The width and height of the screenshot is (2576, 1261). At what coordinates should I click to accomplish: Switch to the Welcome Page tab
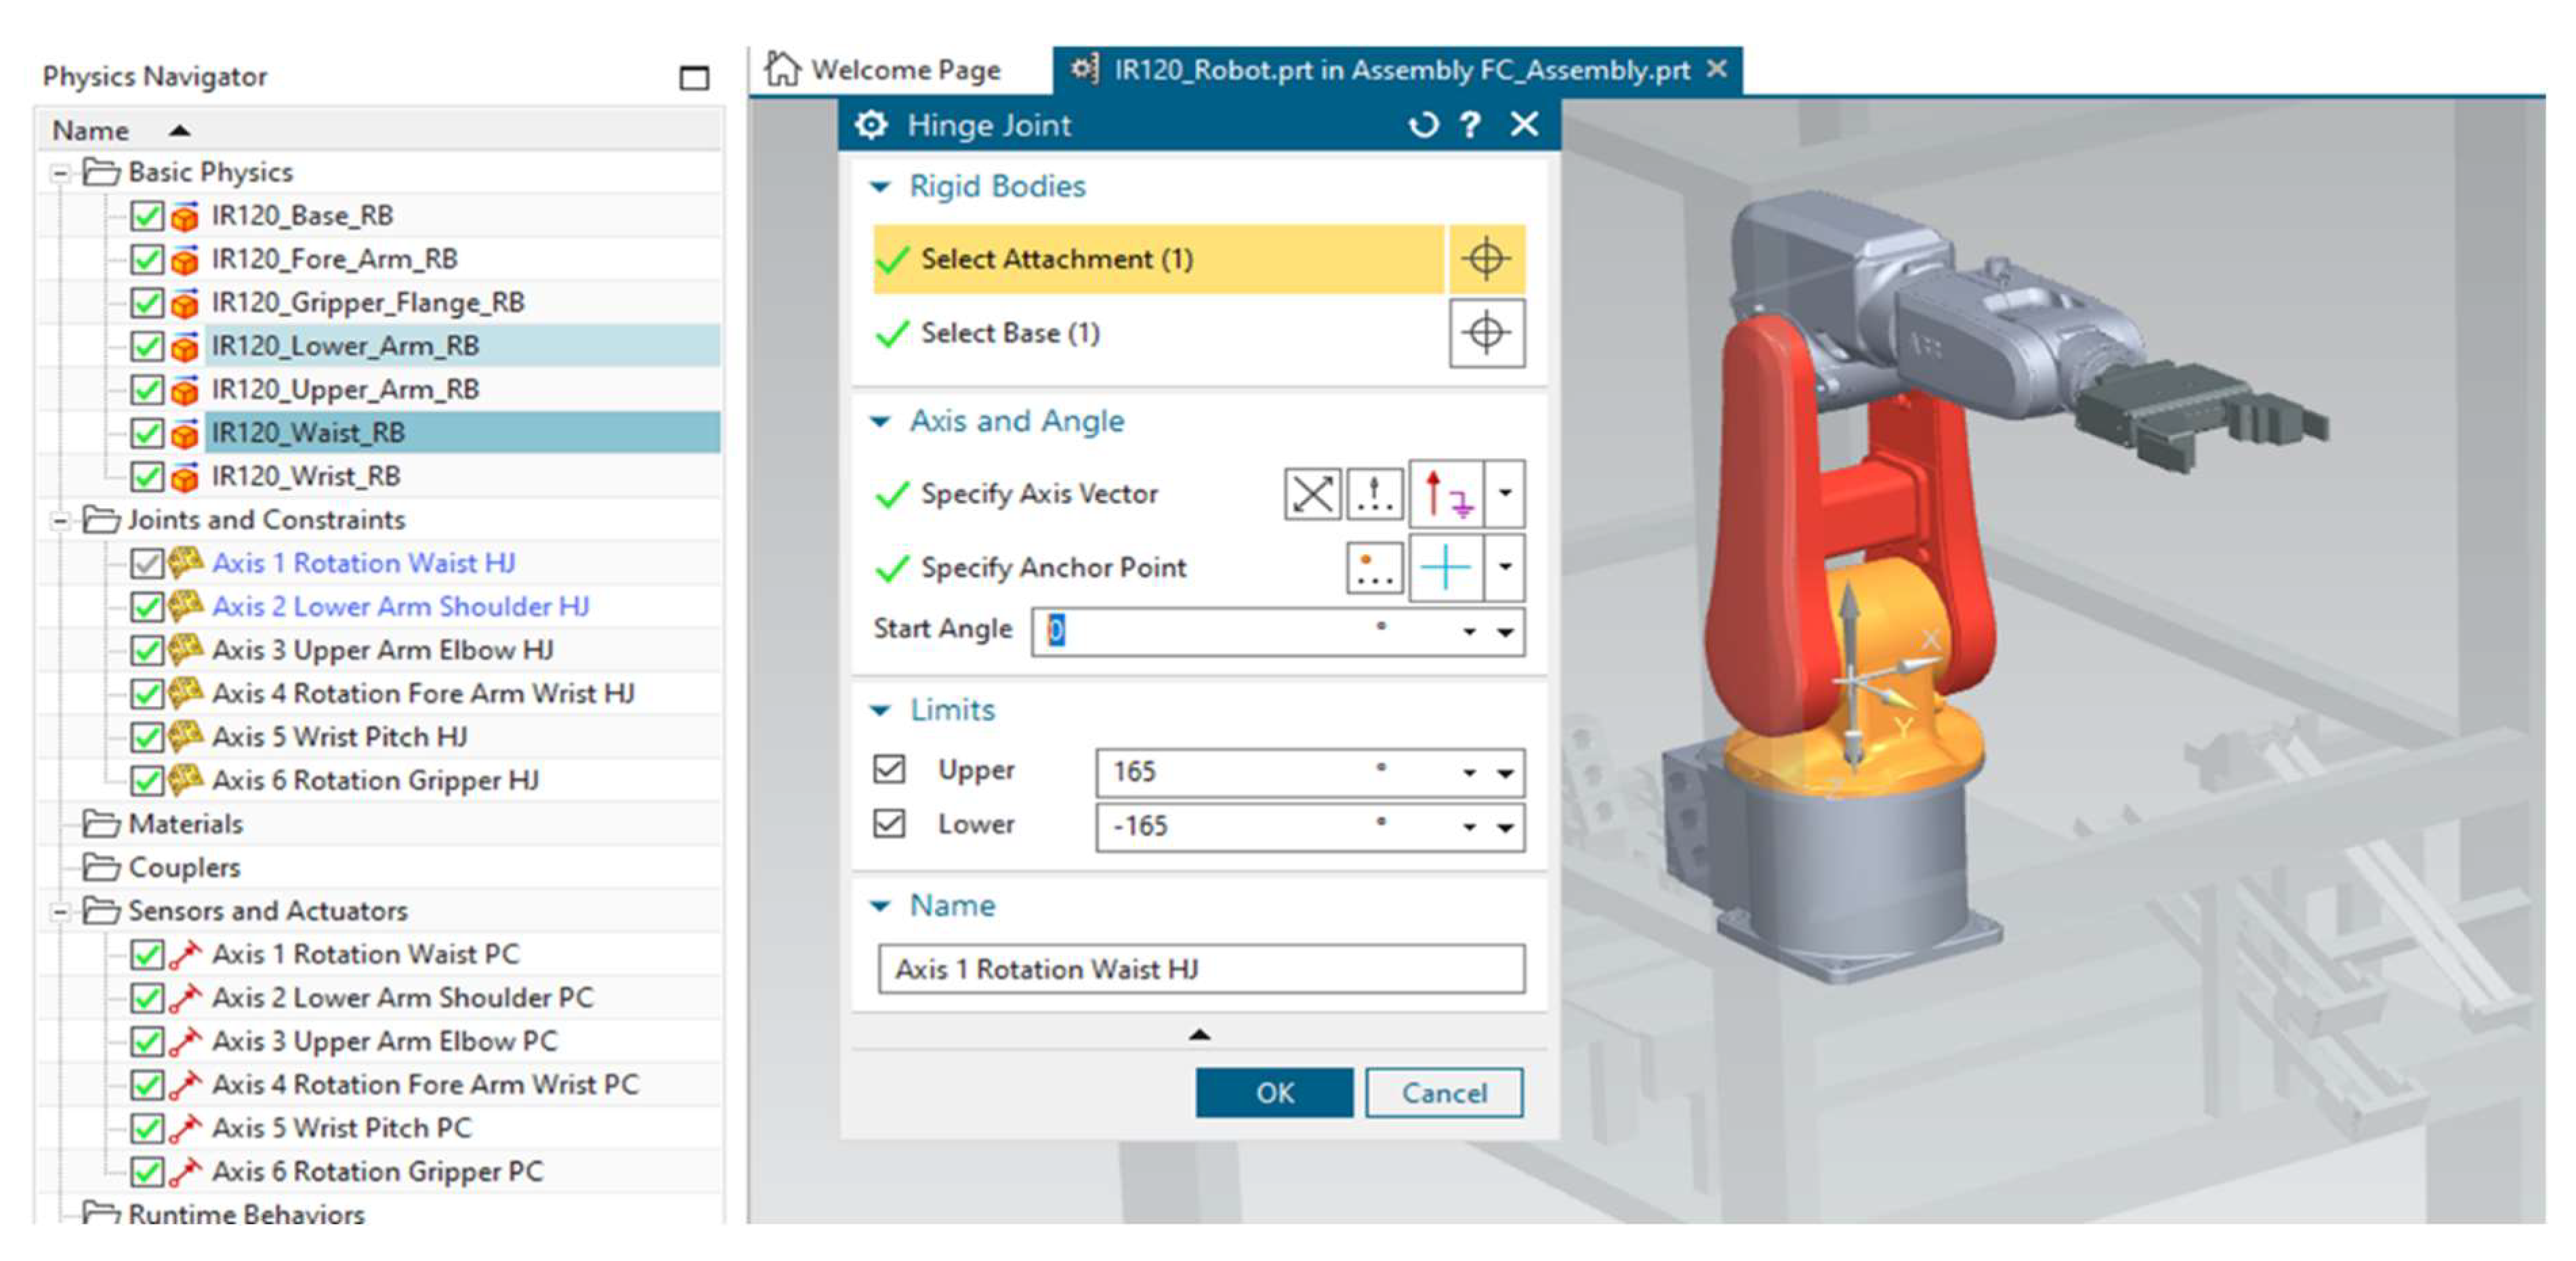884,70
